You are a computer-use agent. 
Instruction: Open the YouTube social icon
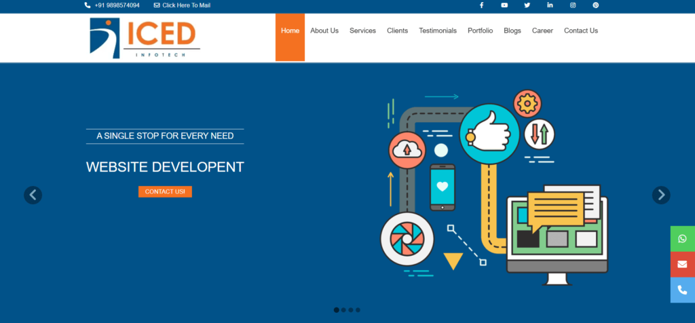click(504, 5)
